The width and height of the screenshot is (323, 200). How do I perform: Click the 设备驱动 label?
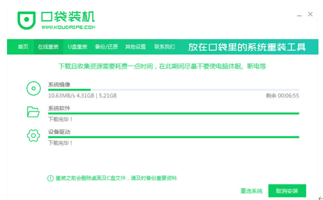coord(59,132)
